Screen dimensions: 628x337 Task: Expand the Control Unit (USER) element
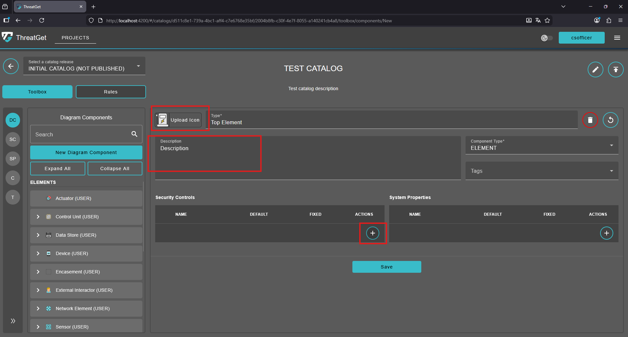click(x=38, y=217)
